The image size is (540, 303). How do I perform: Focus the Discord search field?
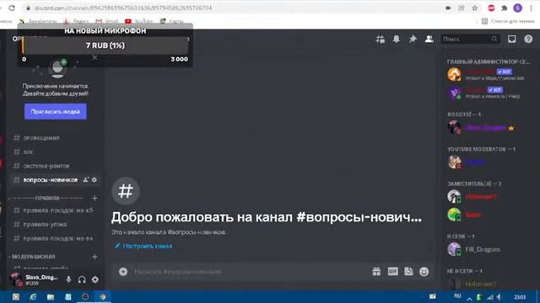point(470,40)
